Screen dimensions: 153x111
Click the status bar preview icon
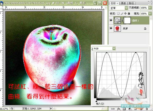[x=12, y=109]
